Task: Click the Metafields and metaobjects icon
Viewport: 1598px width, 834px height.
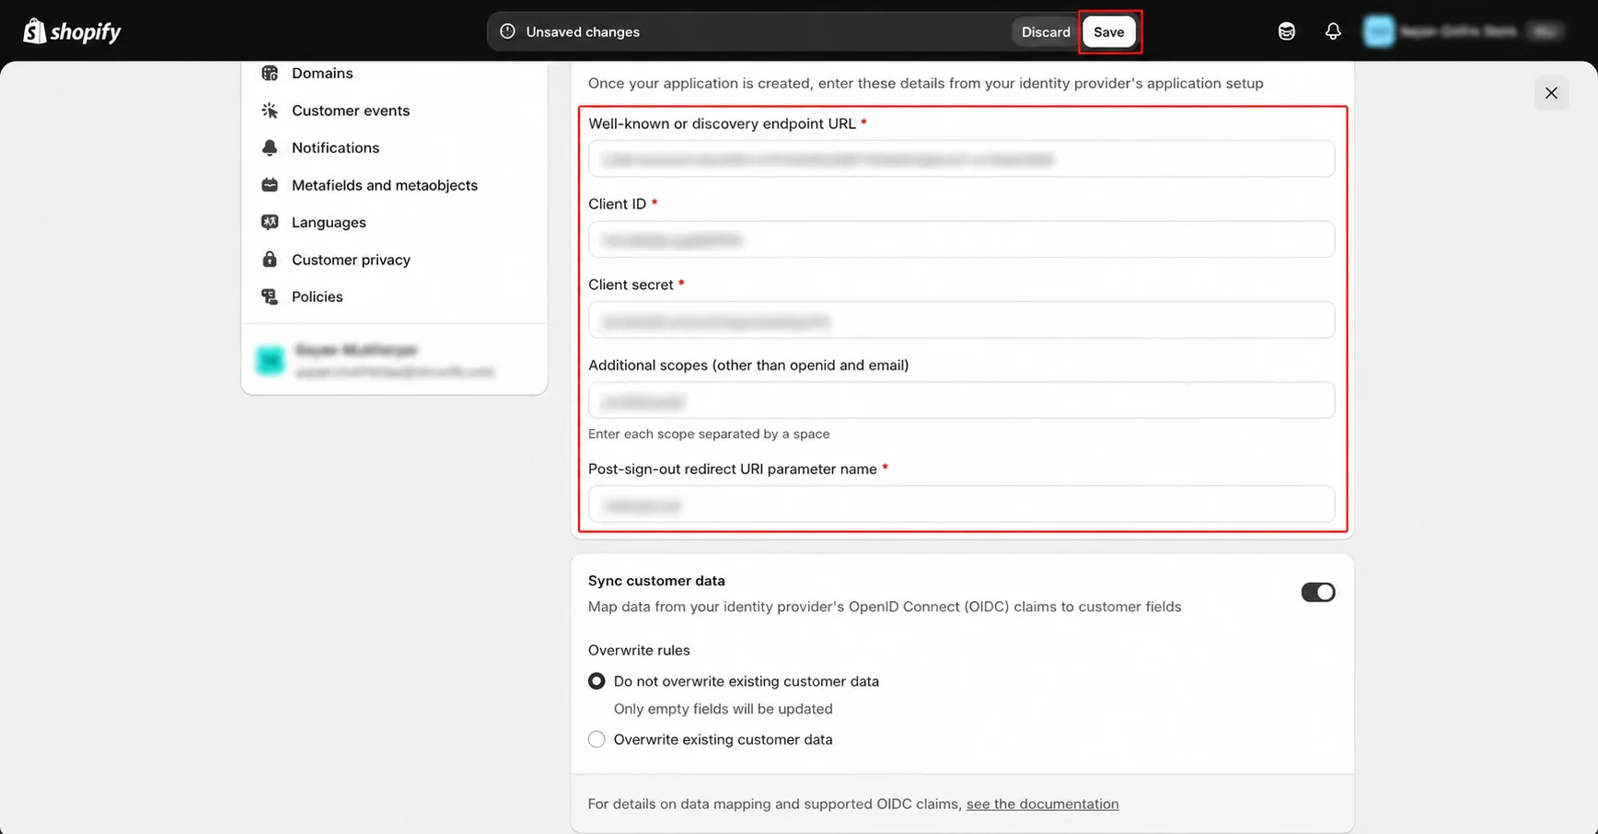Action: (270, 185)
